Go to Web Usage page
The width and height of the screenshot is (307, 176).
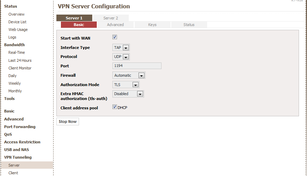coord(18,30)
